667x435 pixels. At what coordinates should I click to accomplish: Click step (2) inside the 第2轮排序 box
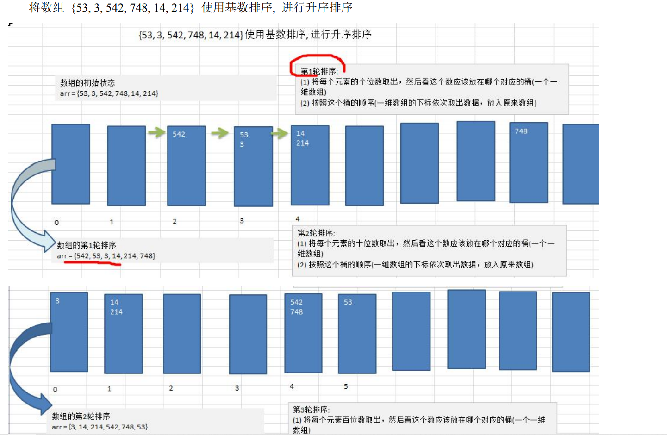[x=415, y=265]
